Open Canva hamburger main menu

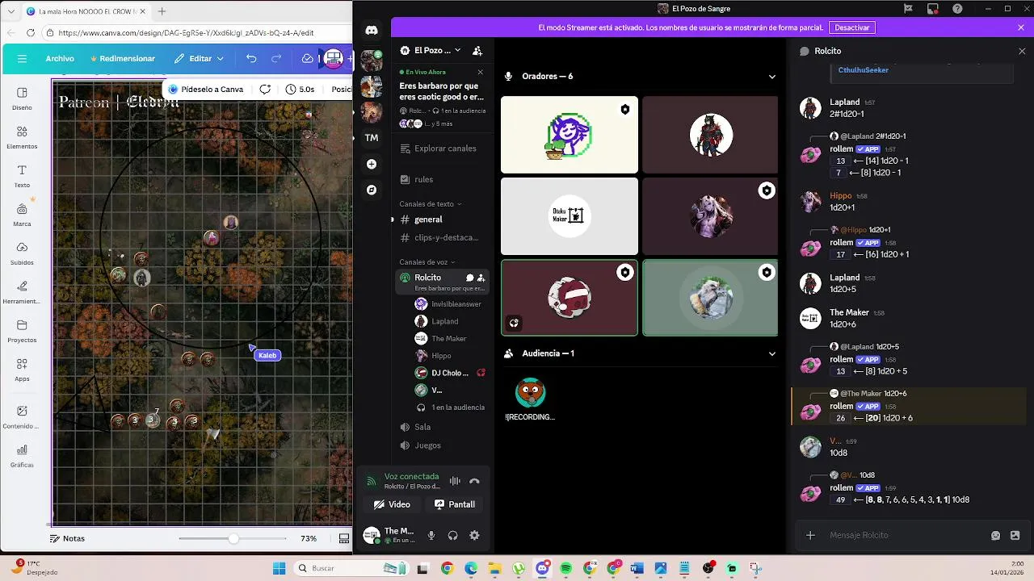tap(22, 59)
